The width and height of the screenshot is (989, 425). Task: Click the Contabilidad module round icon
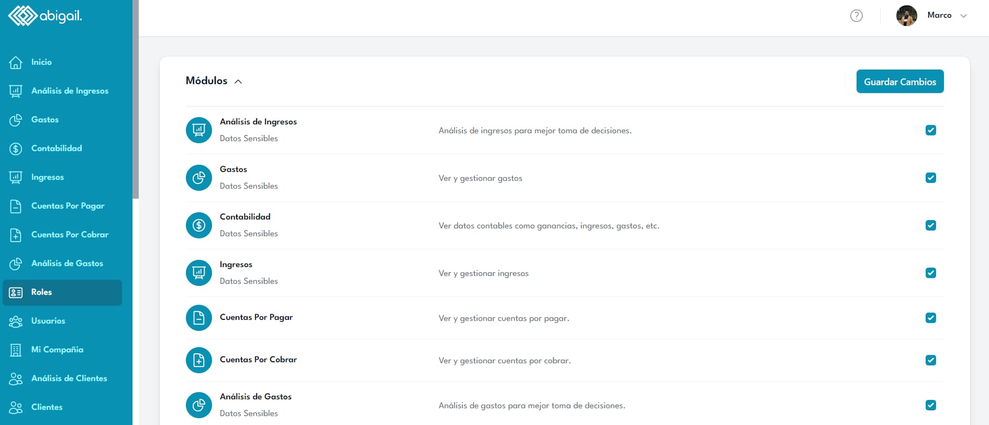[199, 225]
